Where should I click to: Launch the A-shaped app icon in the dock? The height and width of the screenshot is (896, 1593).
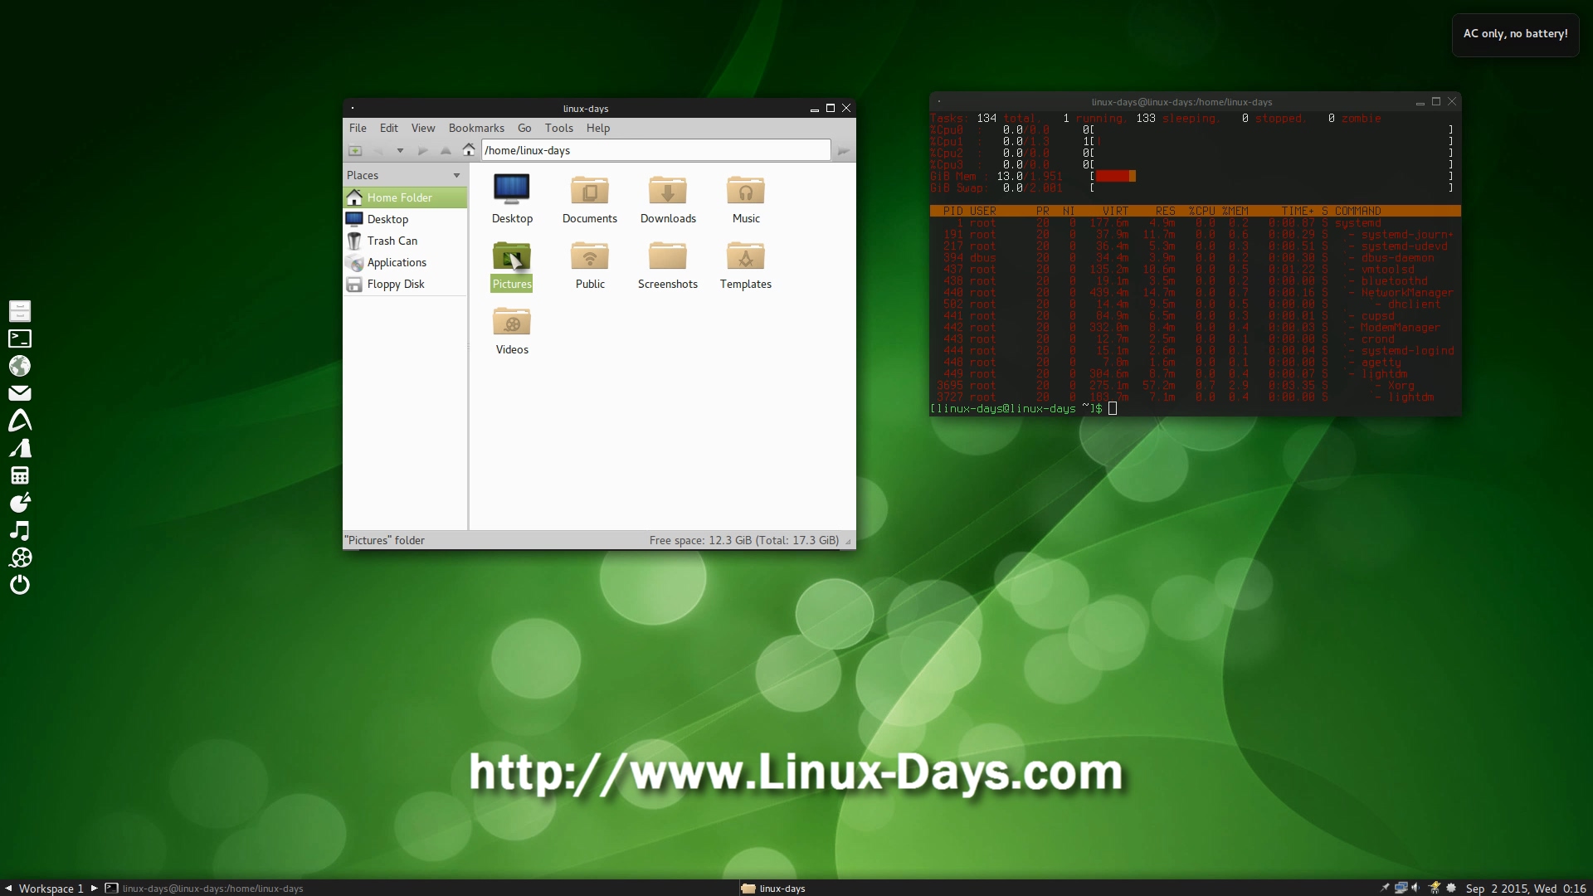point(20,421)
